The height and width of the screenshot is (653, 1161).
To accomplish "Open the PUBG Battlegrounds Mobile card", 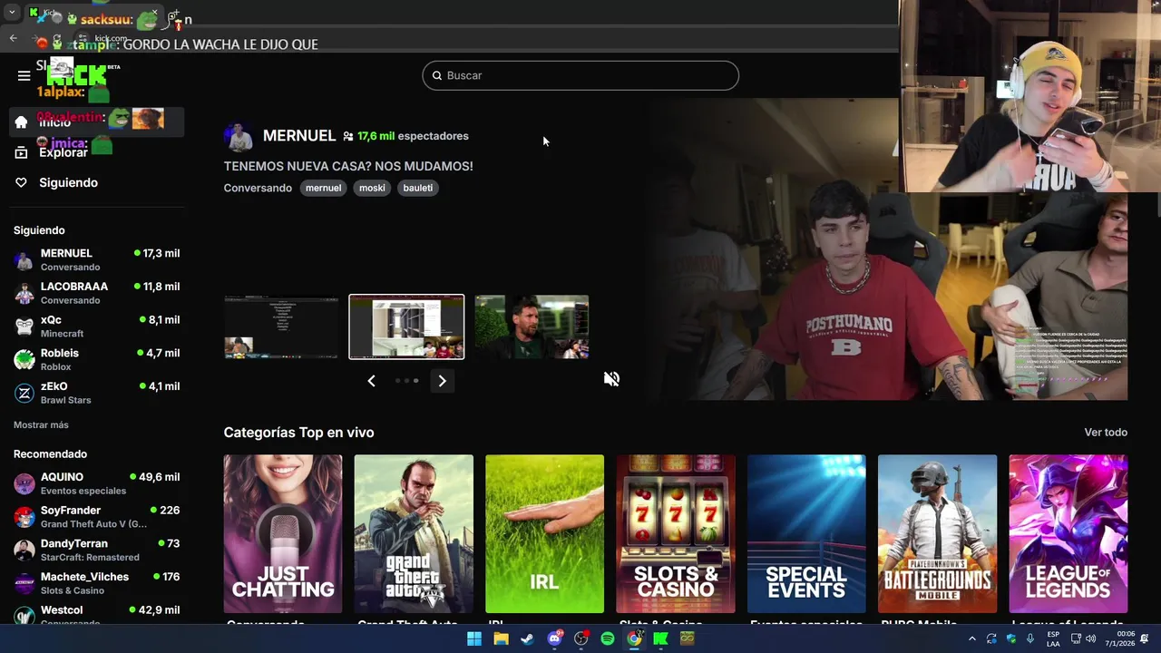I will [937, 533].
